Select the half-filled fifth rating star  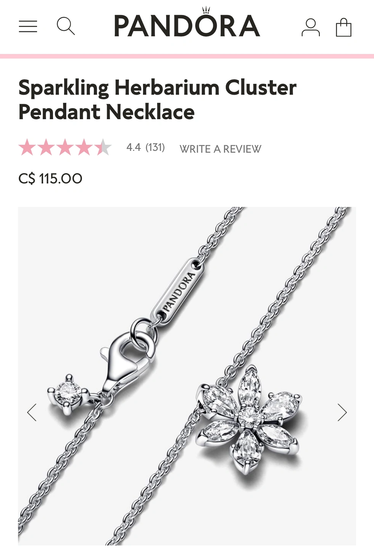(103, 147)
